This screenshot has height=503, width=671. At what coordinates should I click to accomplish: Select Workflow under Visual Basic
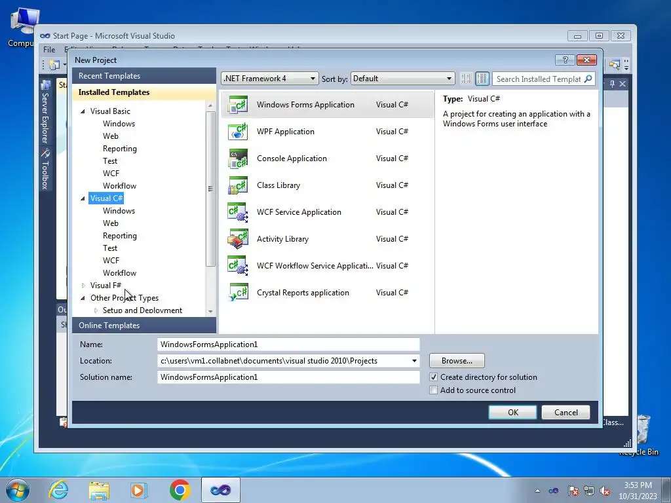pos(119,185)
